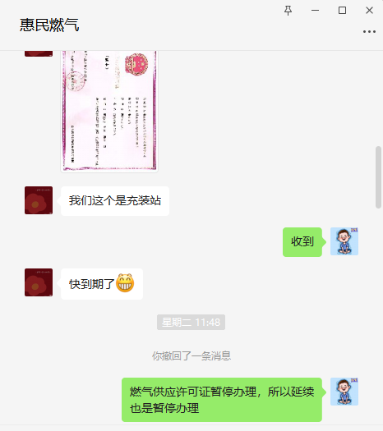The height and width of the screenshot is (431, 383).
Task: Click the chat scrollbar thumb
Action: [378, 177]
